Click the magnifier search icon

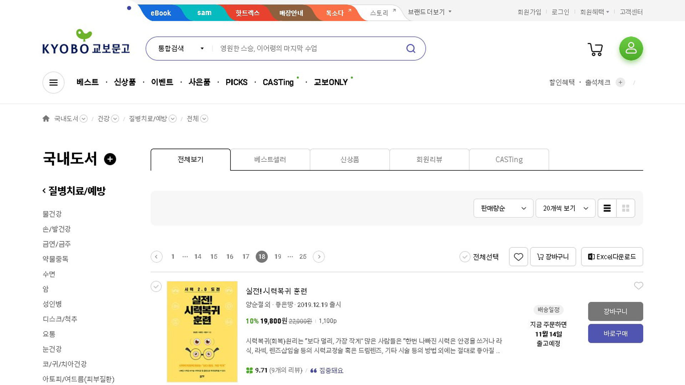411,48
